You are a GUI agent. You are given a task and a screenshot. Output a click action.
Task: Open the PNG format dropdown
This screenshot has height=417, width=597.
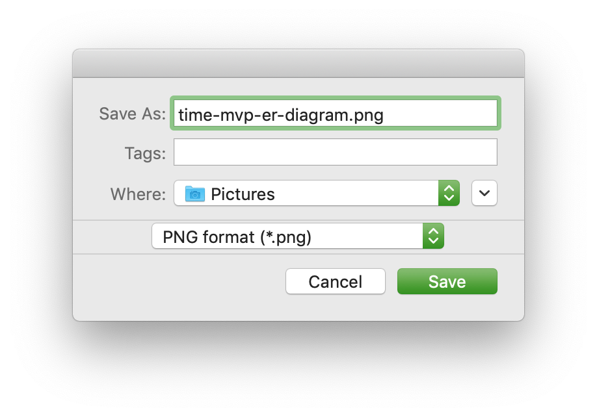point(297,236)
